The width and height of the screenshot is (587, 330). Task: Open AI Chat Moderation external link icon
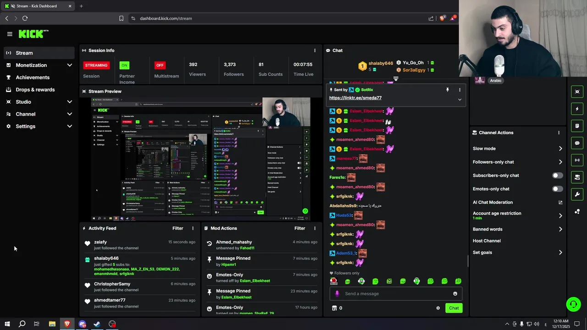point(560,202)
